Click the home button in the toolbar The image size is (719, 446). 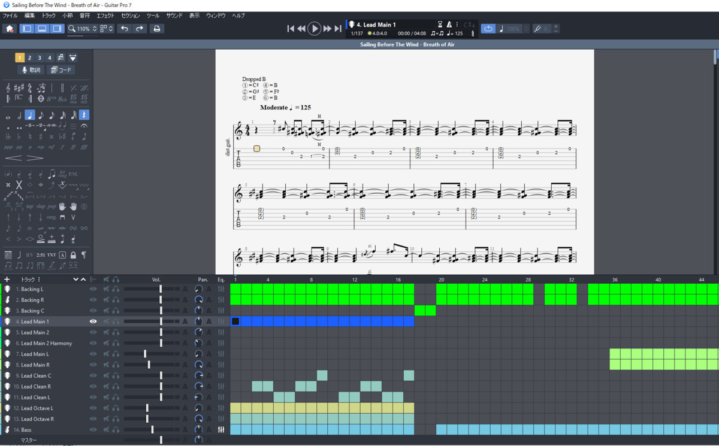point(10,28)
